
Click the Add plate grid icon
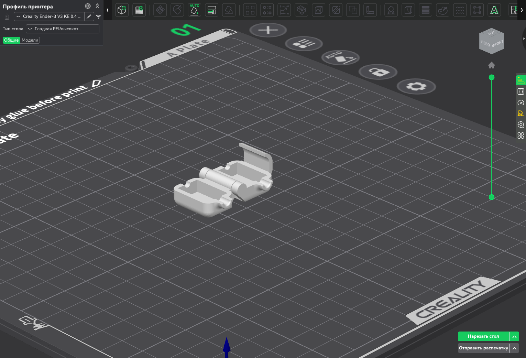[x=139, y=10]
